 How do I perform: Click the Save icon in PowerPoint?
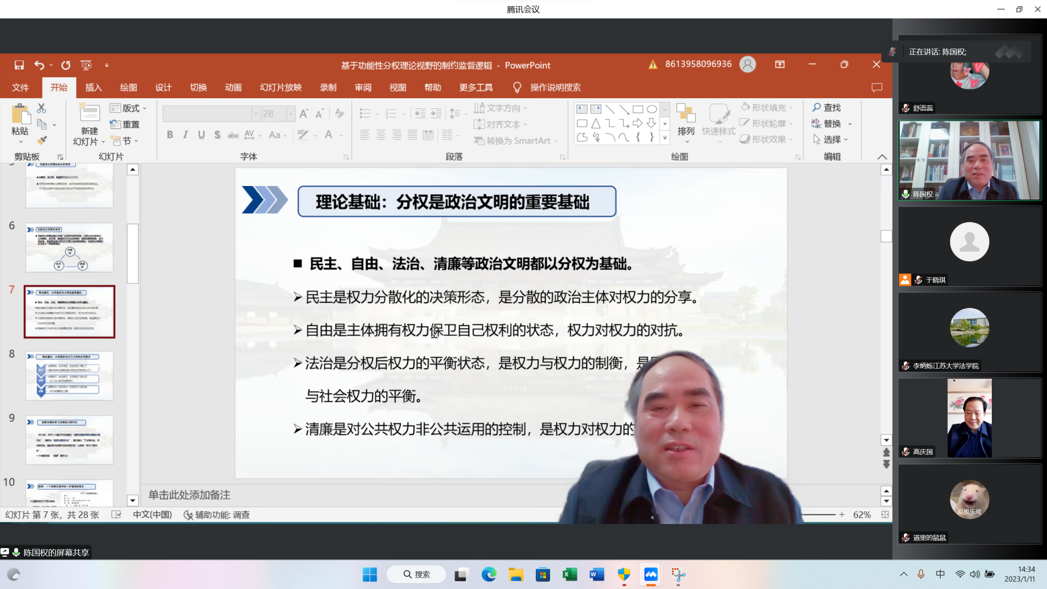click(x=19, y=65)
